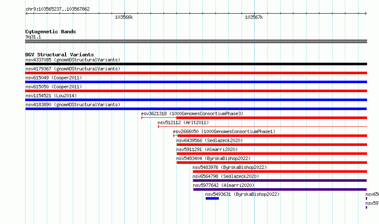
Task: Select the blue nsv4183890 variant bar
Action: (196, 109)
